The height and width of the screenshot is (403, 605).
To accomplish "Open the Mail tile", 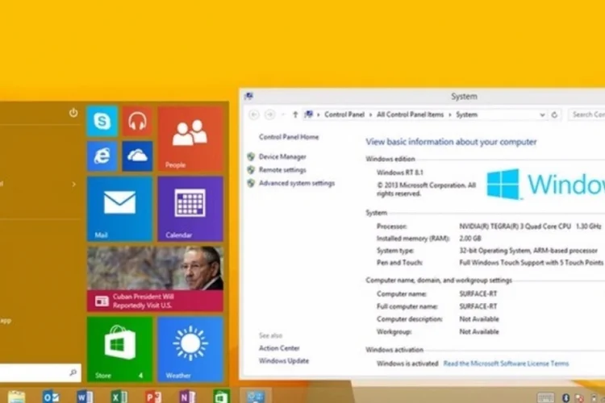I will tap(119, 209).
